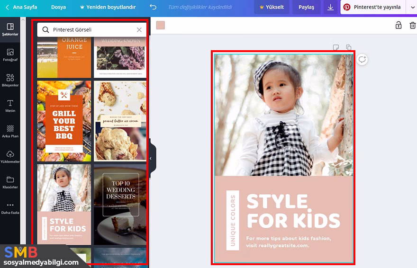Select the Wedding Known flowers template
Image resolution: width=417 pixels, height=268 pixels.
click(x=120, y=58)
